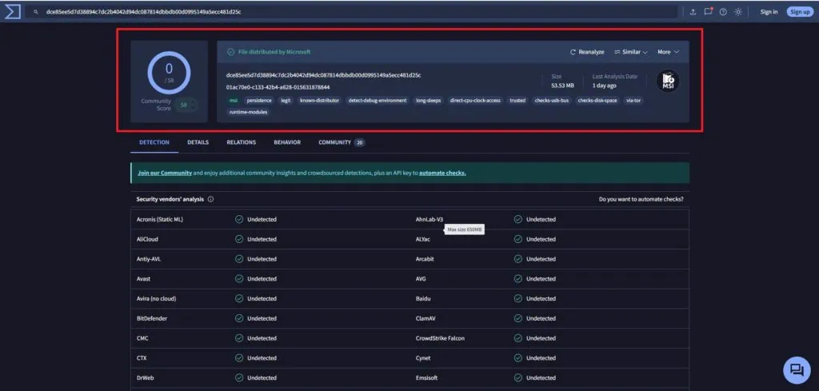The image size is (819, 391).
Task: Click the long-sleeps tag
Action: point(429,100)
